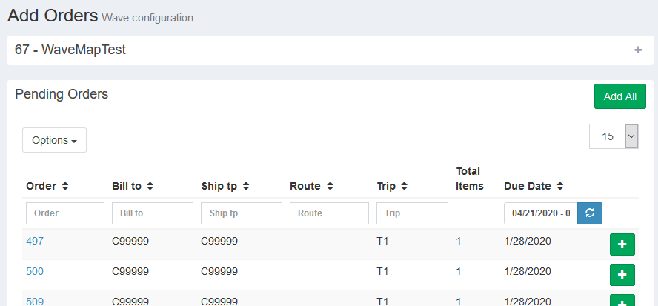Sort by Bill to column

(x=150, y=186)
